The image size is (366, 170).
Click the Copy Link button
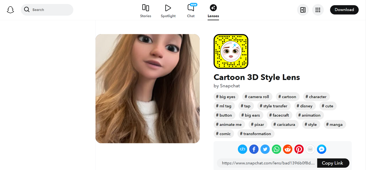[333, 163]
